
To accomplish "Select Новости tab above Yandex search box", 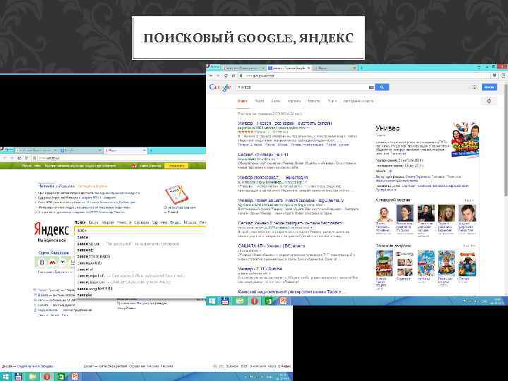I will pos(124,222).
